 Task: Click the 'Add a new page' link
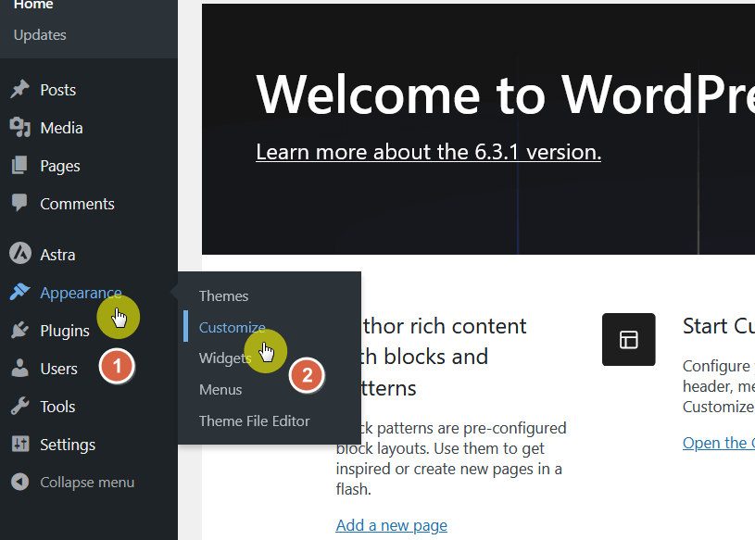click(392, 525)
